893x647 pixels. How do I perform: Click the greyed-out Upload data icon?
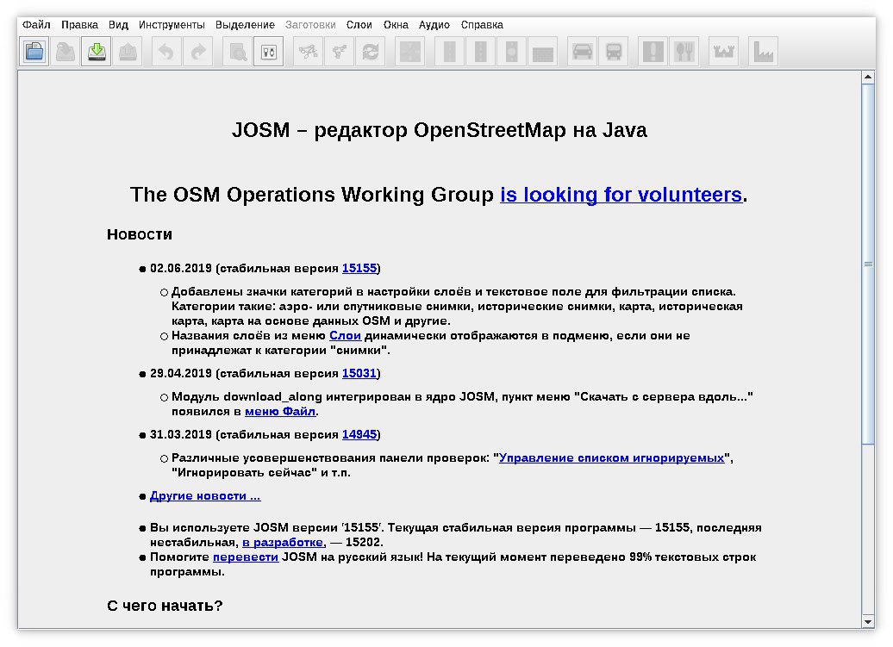[x=128, y=52]
